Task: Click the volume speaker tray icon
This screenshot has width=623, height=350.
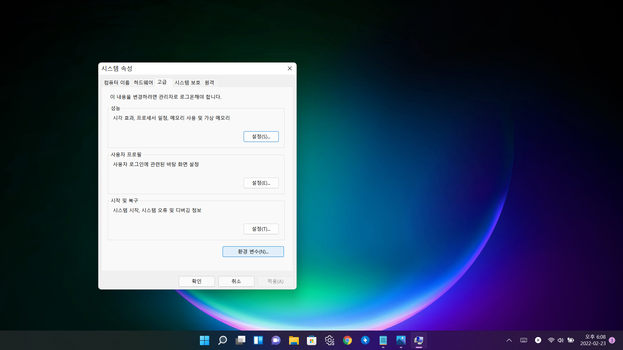Action: 560,340
